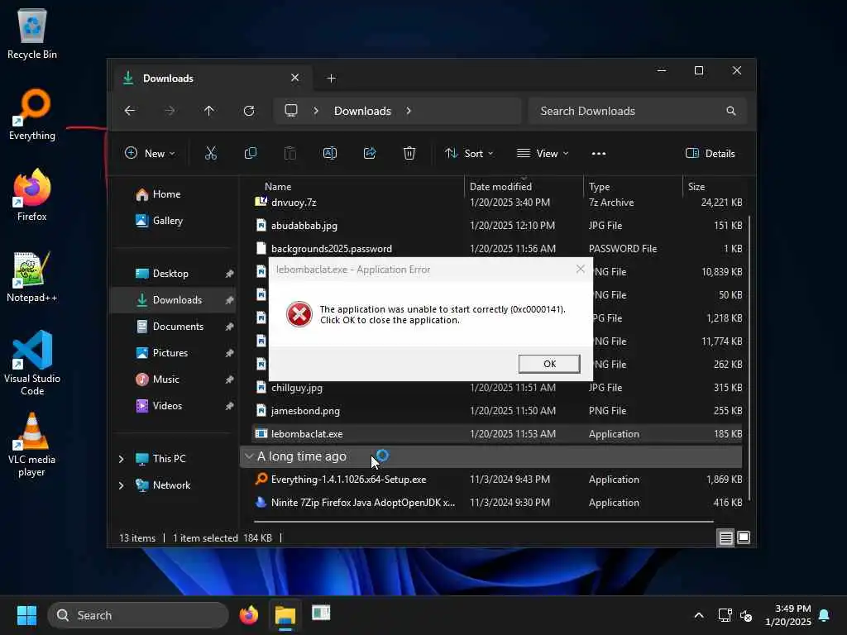Click the search magnifier icon

(731, 111)
